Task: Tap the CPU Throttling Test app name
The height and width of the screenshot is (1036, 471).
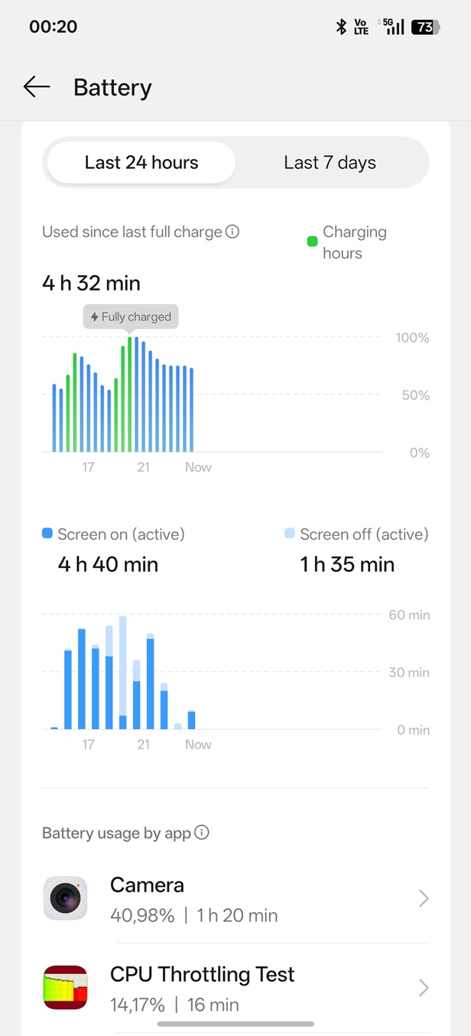Action: coord(202,974)
